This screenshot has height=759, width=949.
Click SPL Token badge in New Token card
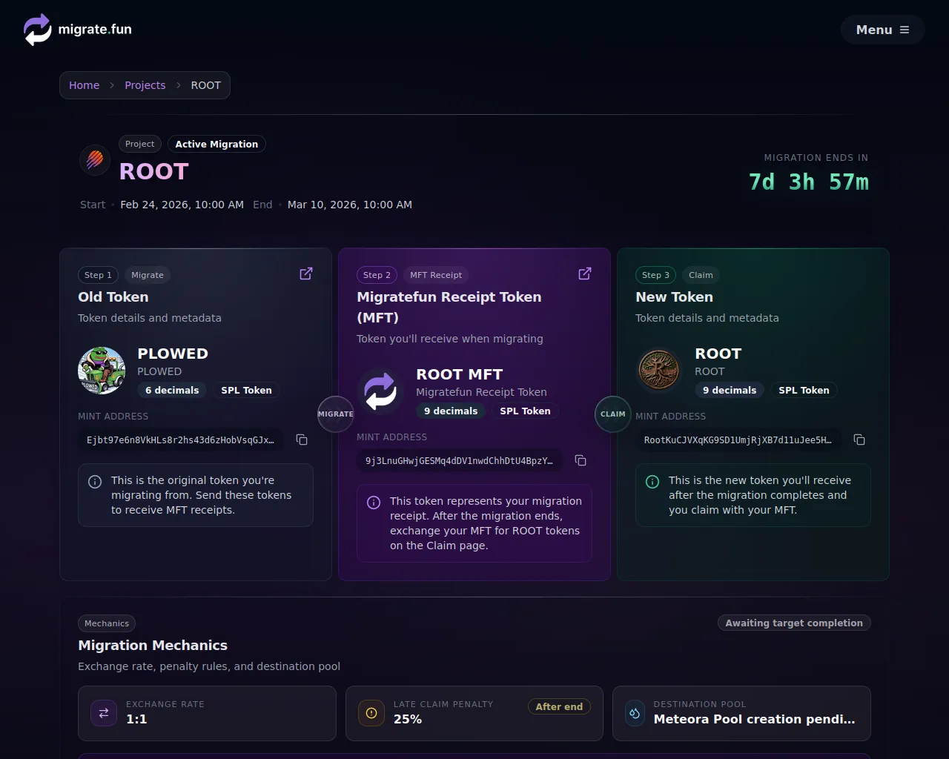[804, 390]
